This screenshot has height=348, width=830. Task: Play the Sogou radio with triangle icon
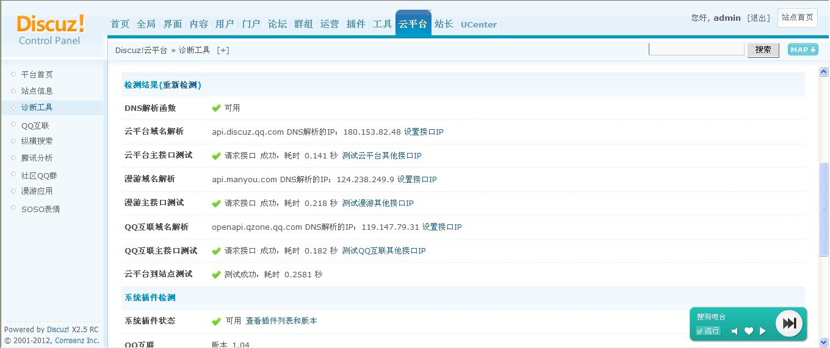[762, 331]
